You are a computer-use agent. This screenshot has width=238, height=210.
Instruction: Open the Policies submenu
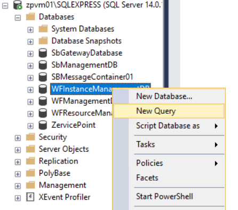point(169,163)
